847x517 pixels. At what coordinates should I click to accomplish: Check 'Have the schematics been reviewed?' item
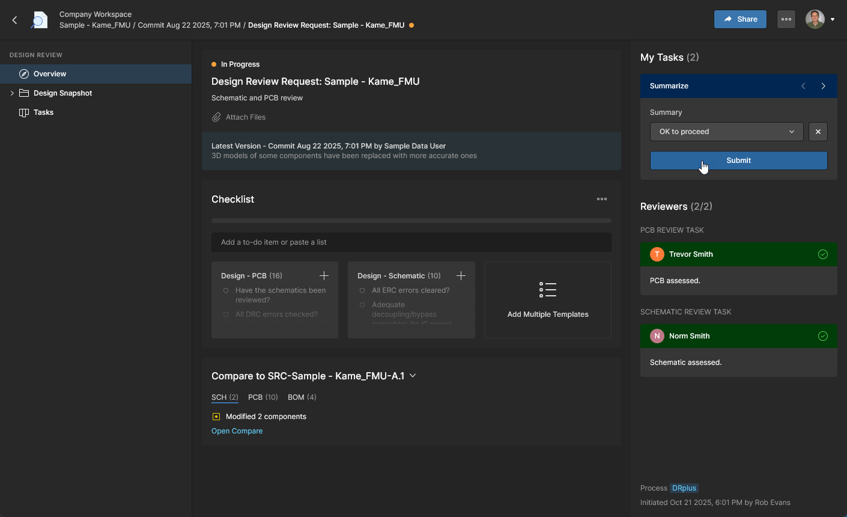click(226, 290)
